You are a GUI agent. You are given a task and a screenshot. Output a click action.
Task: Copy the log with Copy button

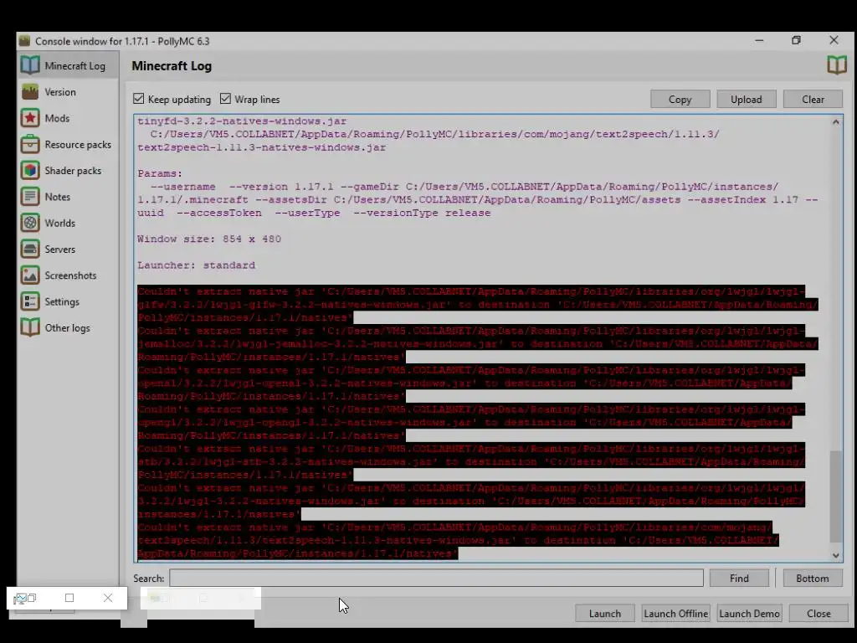coord(680,100)
